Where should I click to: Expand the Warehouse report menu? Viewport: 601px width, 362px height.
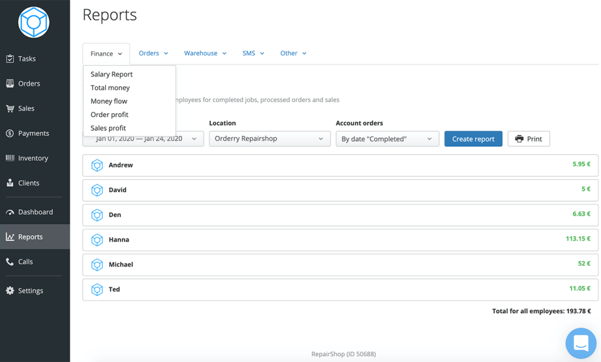point(205,53)
